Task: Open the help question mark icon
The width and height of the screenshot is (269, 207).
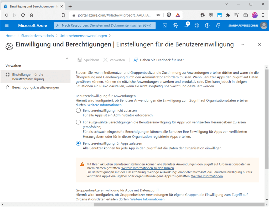Action: [x=207, y=26]
